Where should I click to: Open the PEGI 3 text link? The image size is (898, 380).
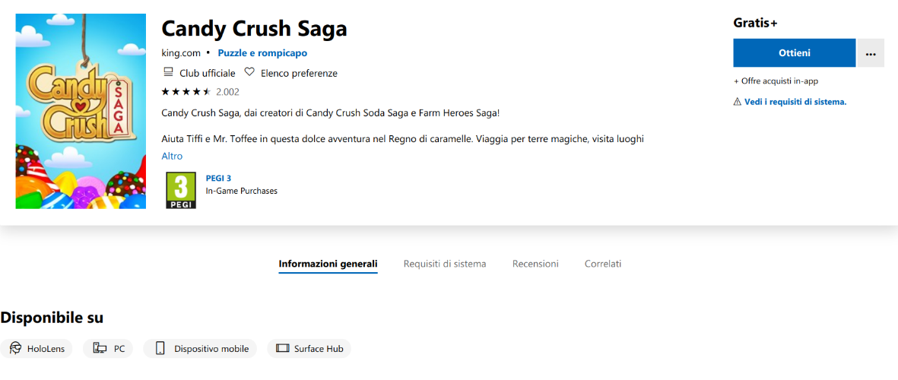[x=218, y=179]
